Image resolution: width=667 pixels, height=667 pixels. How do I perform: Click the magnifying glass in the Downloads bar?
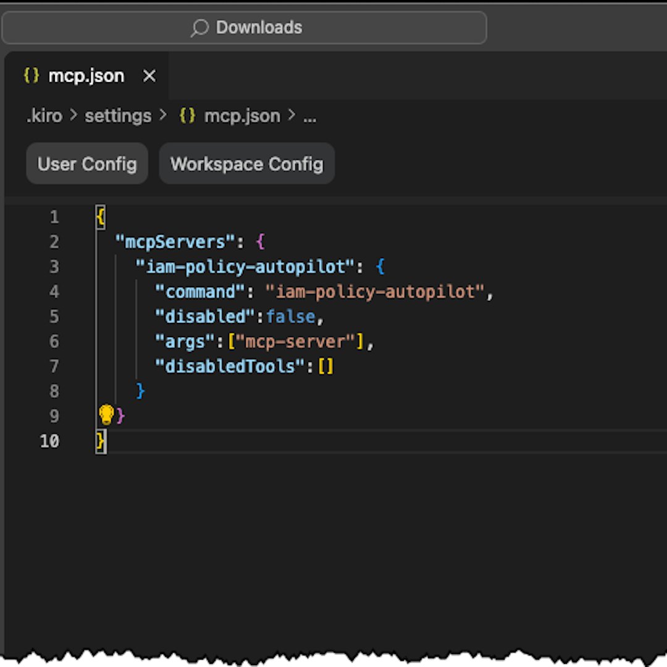click(199, 28)
